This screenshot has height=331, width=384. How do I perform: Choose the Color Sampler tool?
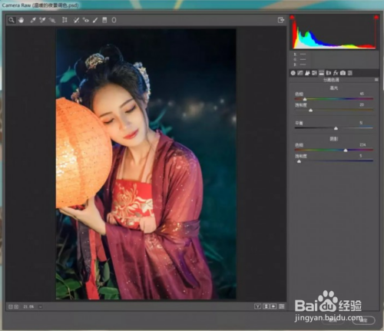tap(42, 20)
